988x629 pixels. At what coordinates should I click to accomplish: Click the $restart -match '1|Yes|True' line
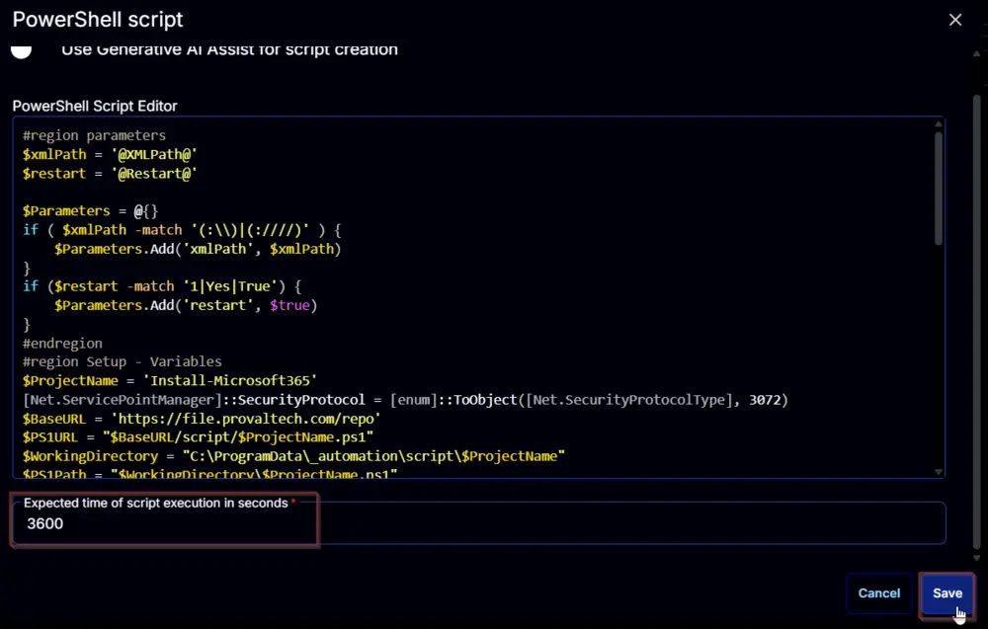[162, 286]
